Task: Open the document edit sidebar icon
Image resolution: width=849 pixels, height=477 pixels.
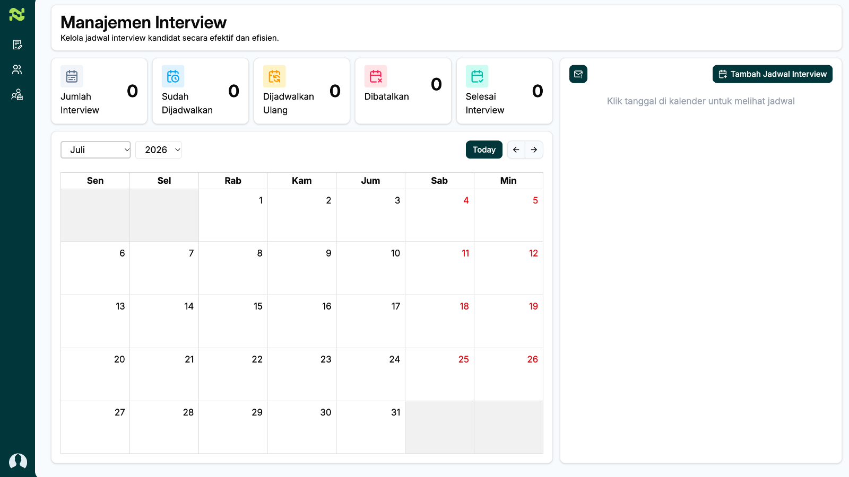Action: pos(17,45)
